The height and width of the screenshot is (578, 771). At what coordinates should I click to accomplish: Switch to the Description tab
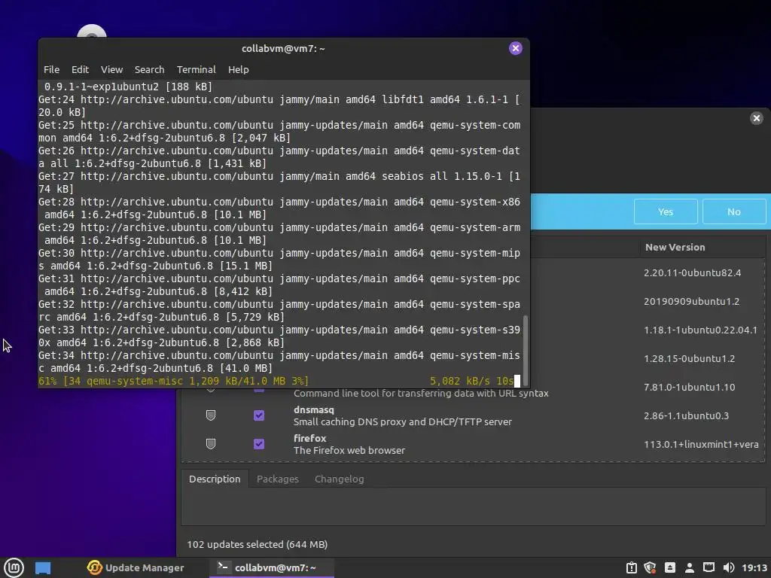click(215, 479)
